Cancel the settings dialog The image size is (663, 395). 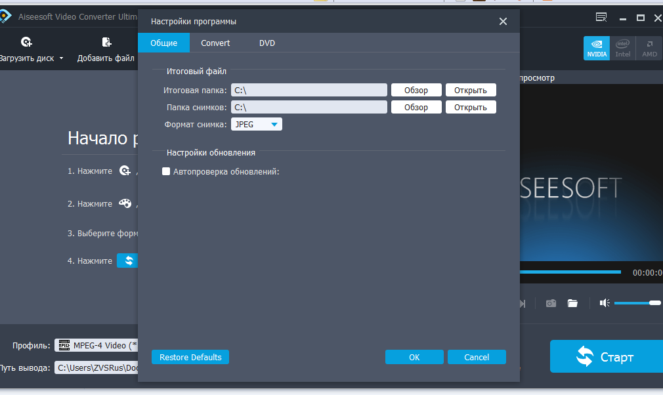tap(477, 357)
